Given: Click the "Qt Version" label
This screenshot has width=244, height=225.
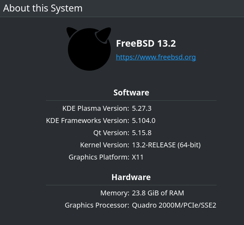Looking at the screenshot, I should [x=111, y=133].
